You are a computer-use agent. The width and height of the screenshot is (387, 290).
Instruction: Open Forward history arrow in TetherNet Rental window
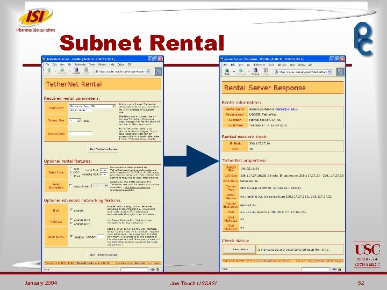69,71
